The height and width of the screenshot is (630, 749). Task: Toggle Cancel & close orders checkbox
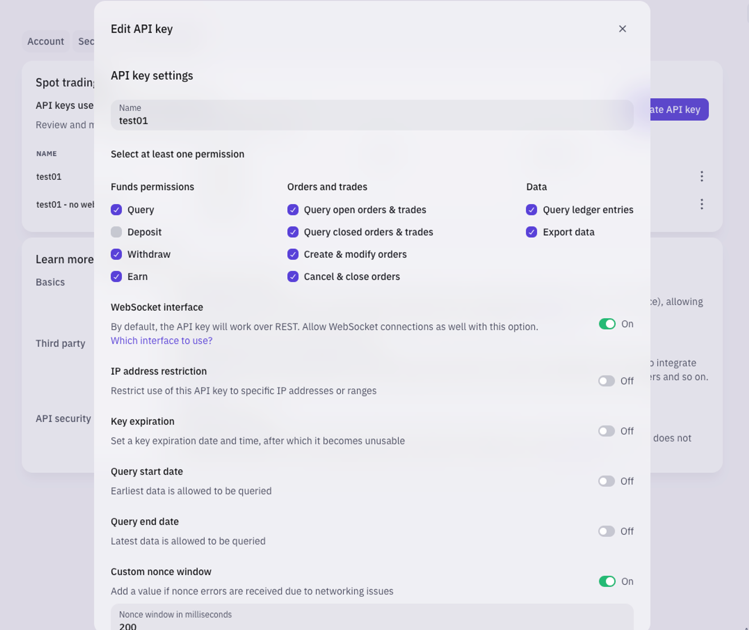[x=293, y=277]
